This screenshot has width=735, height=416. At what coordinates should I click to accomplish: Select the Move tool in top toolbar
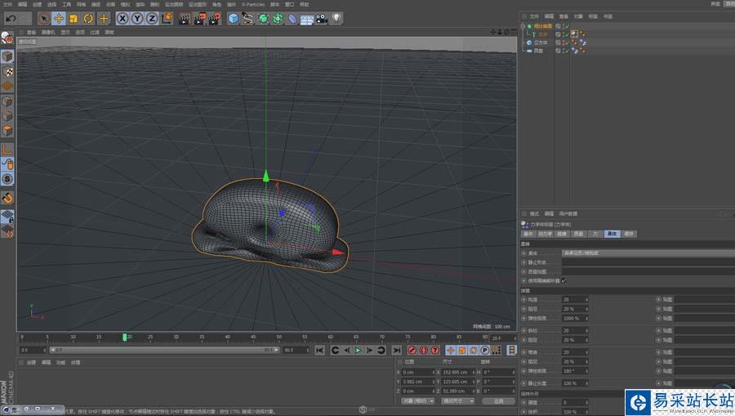pos(59,18)
